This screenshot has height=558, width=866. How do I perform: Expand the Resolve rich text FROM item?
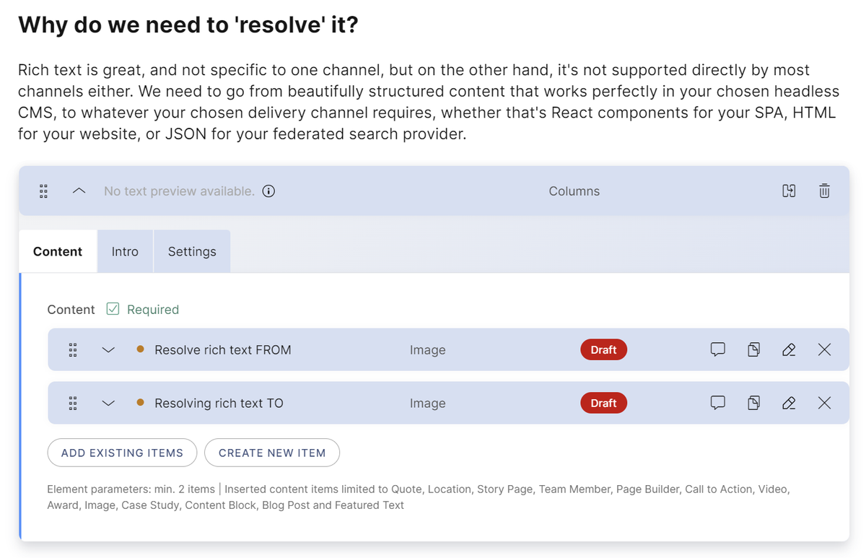coord(108,350)
